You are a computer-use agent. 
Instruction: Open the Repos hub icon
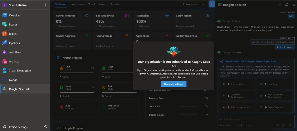pyautogui.click(x=4, y=34)
